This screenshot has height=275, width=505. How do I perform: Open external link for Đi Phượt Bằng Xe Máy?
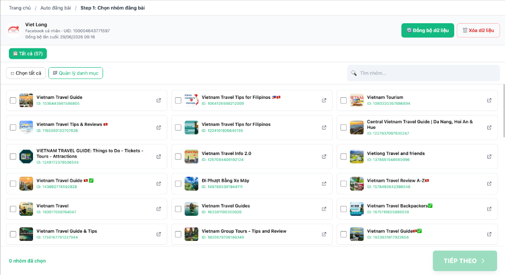pyautogui.click(x=324, y=184)
